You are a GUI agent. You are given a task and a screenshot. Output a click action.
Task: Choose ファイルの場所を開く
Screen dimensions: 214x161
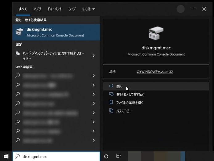pos(156,103)
